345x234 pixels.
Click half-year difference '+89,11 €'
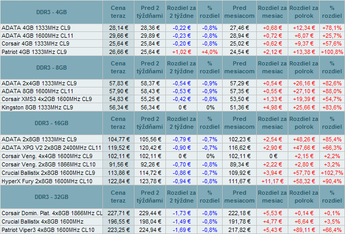coord(304,230)
